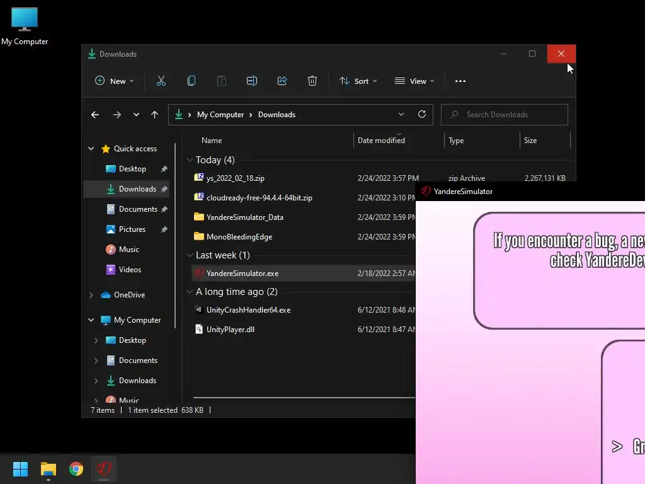Sort by the Name column header
Screen dimensions: 645x484
pos(212,141)
